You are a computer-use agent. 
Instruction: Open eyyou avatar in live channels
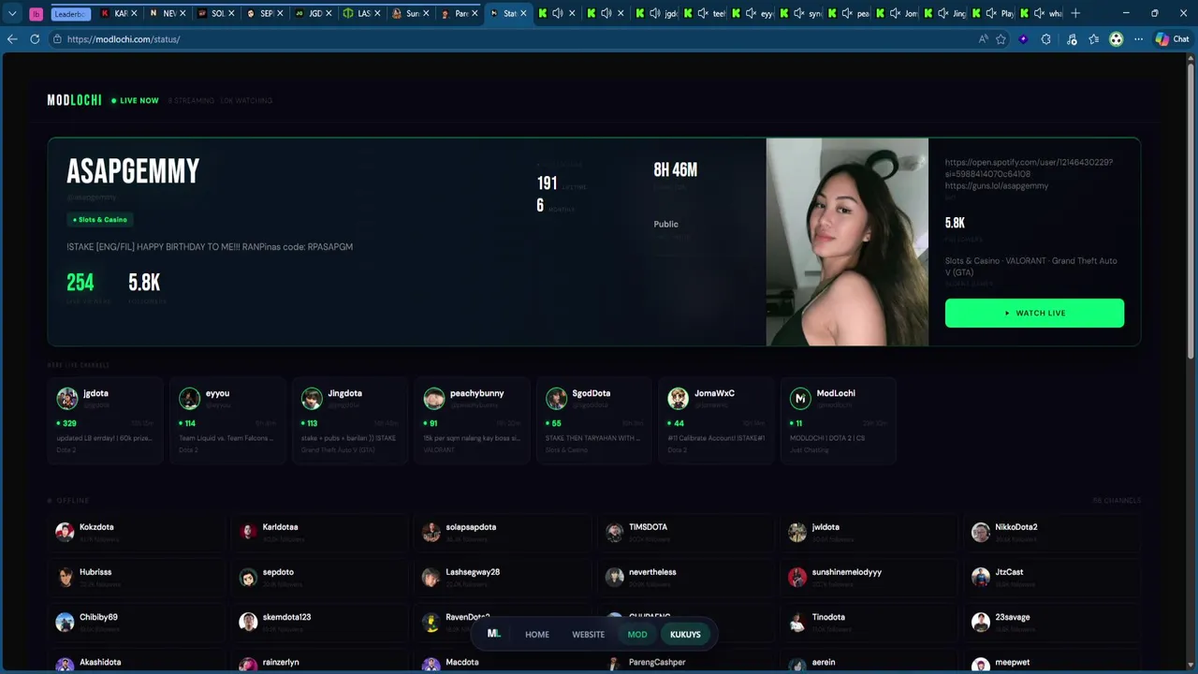click(x=190, y=399)
